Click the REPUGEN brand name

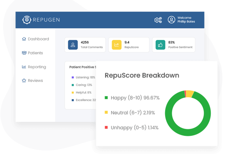click(x=46, y=20)
